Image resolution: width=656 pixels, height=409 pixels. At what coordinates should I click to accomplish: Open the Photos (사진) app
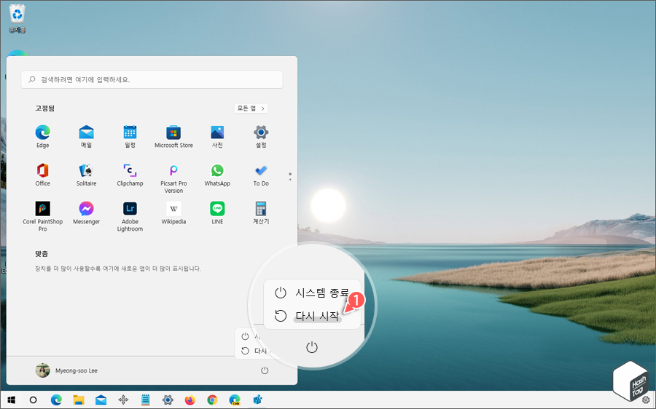pos(217,137)
